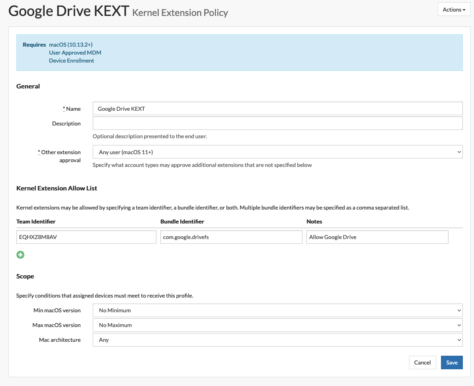The height and width of the screenshot is (386, 474).
Task: Click the Bundle Identifier field com.google.drivefs
Action: click(x=231, y=237)
